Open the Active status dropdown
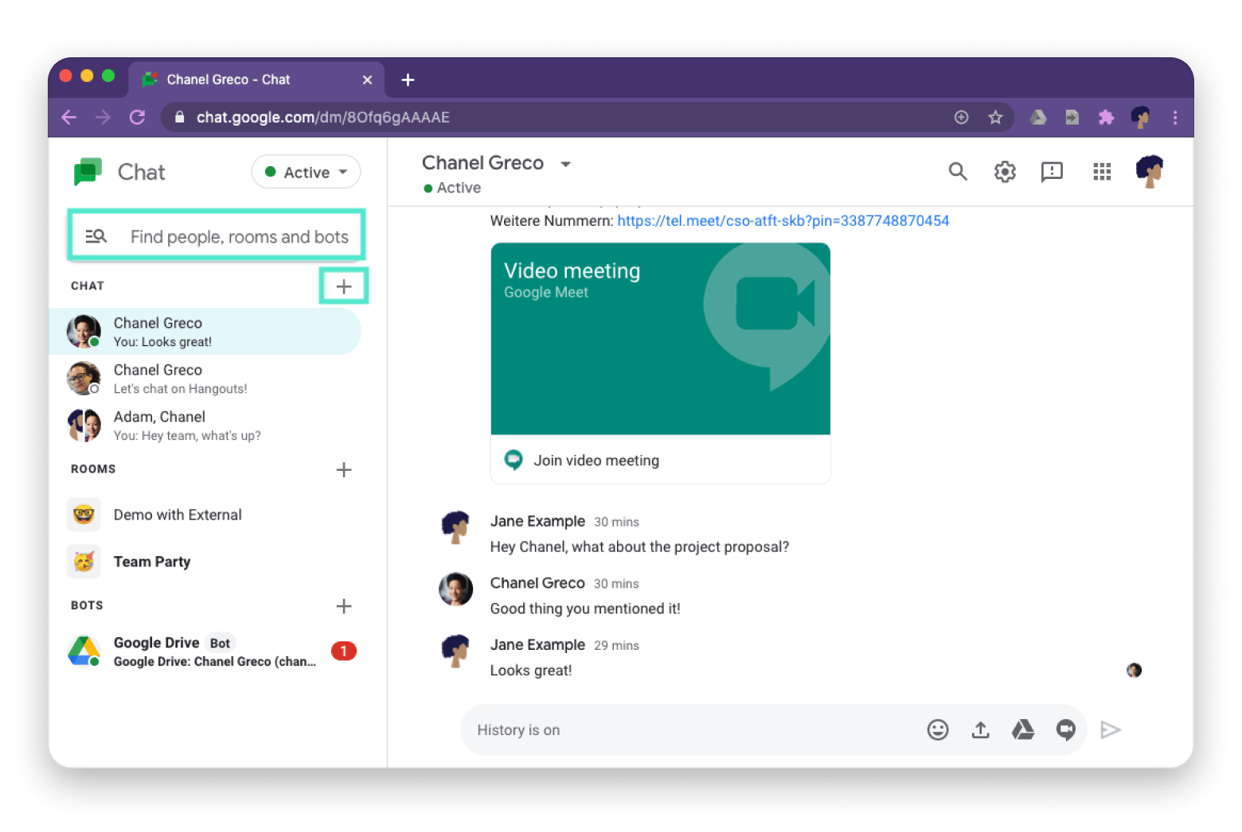This screenshot has height=832, width=1242. click(307, 172)
